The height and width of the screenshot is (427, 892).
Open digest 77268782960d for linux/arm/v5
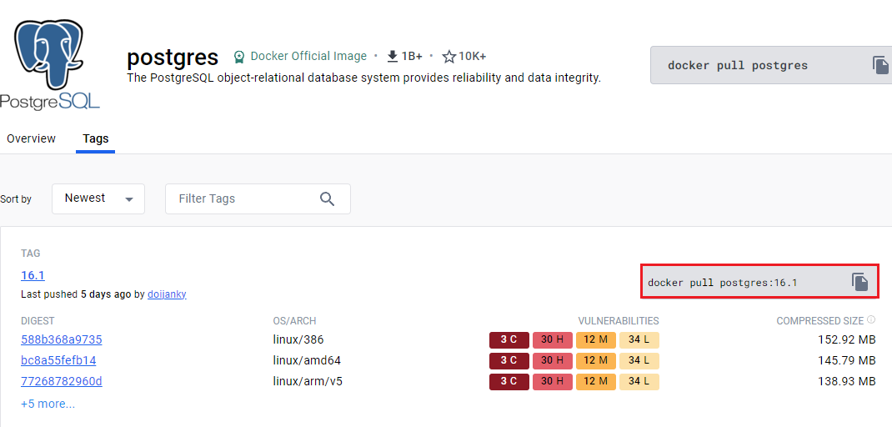[x=62, y=381]
